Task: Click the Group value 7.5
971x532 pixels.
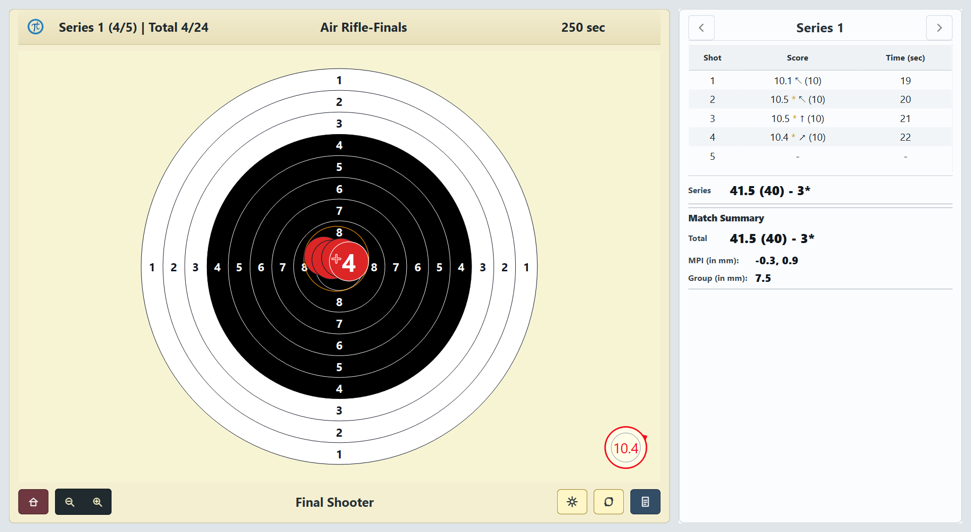Action: click(763, 278)
